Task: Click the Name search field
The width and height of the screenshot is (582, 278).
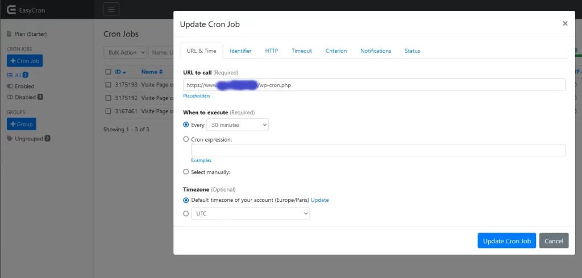Action: pos(161,52)
